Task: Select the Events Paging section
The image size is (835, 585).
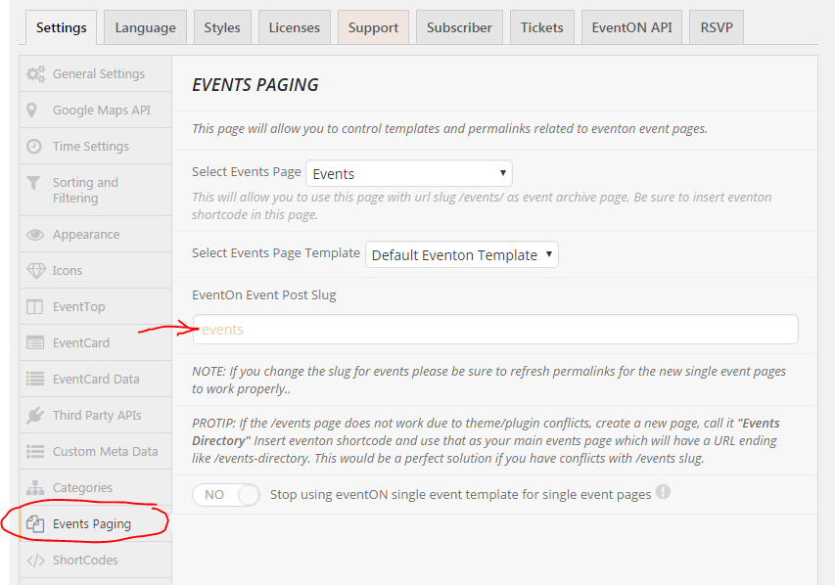Action: [96, 524]
